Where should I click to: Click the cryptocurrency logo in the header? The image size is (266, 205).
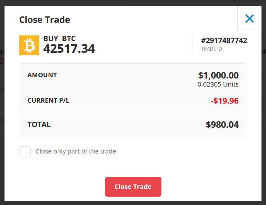(x=29, y=45)
